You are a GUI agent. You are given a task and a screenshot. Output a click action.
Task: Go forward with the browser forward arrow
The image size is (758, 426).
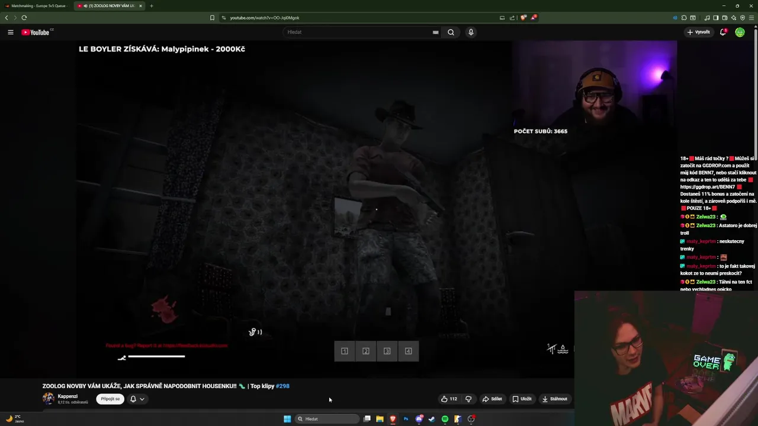[15, 18]
